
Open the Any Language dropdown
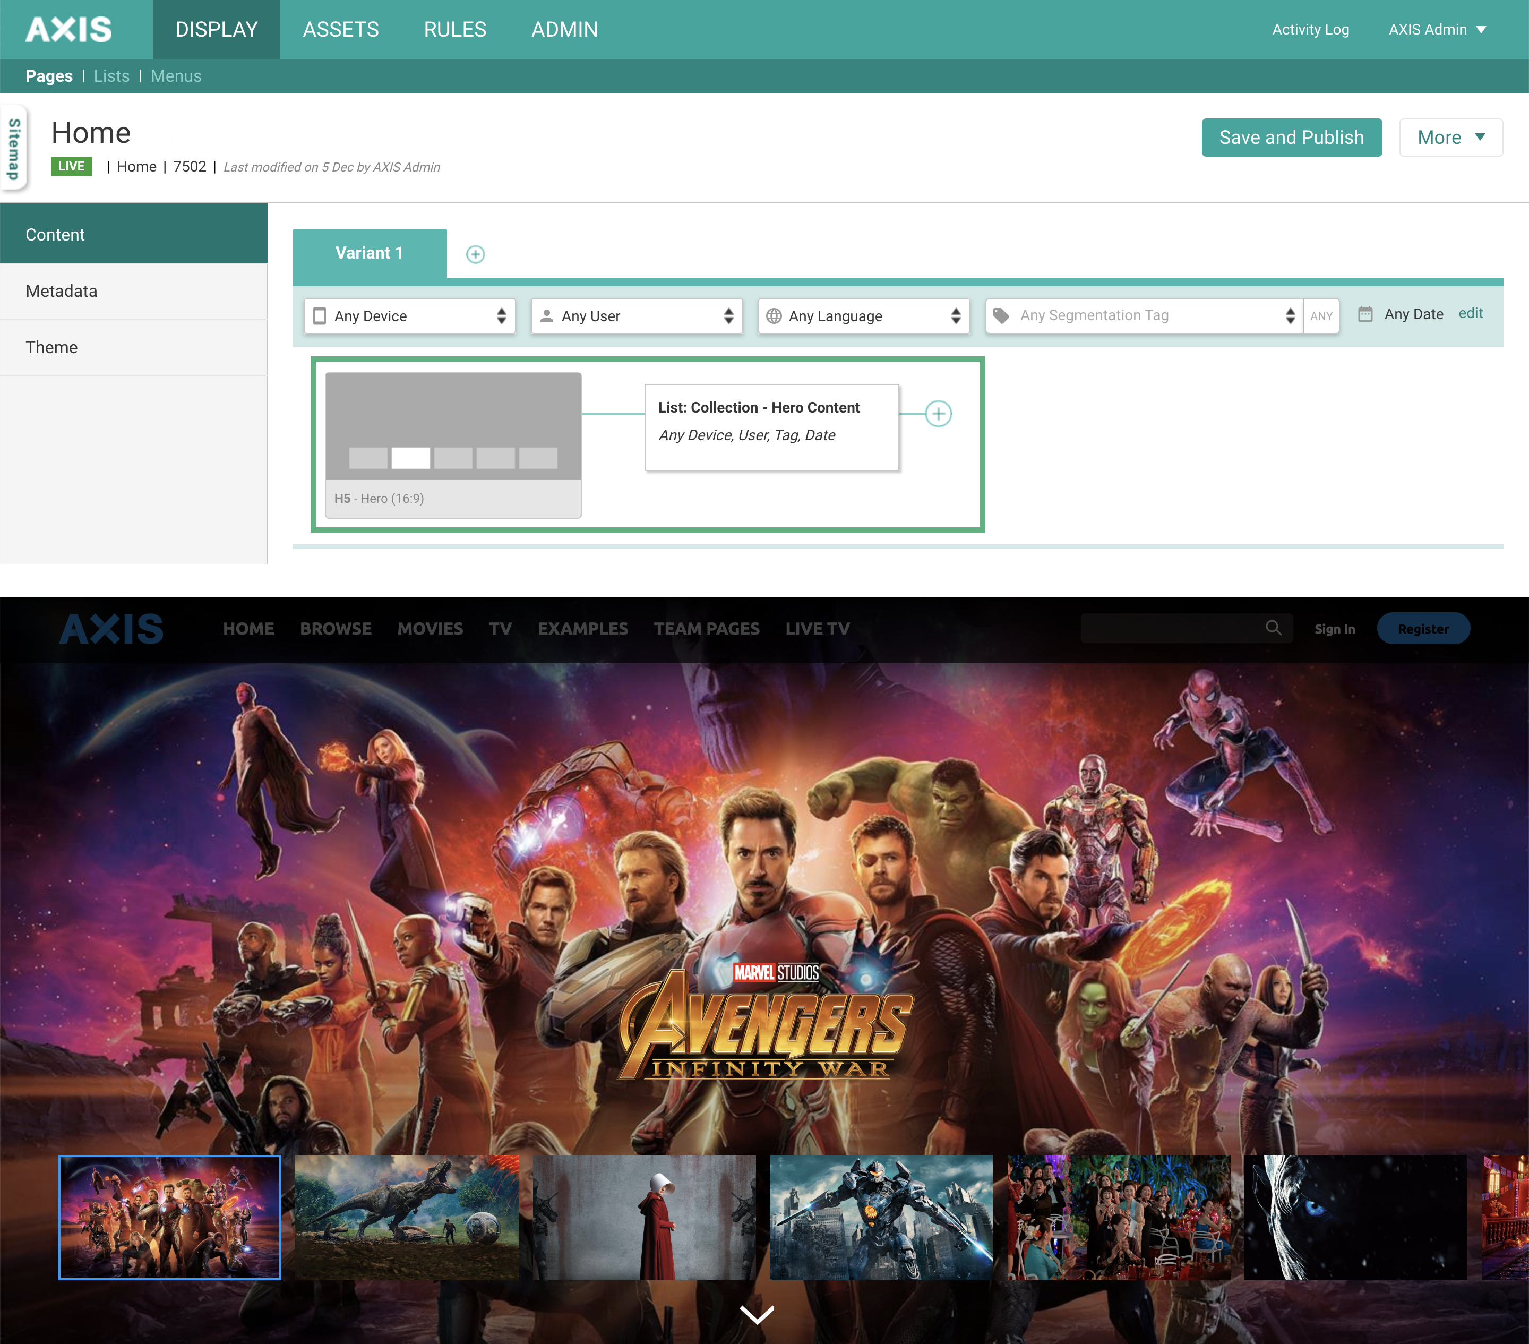tap(864, 316)
